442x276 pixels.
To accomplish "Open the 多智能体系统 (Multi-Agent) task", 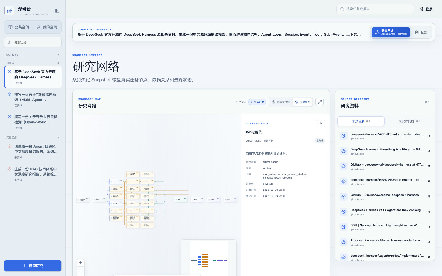I will pyautogui.click(x=33, y=99).
